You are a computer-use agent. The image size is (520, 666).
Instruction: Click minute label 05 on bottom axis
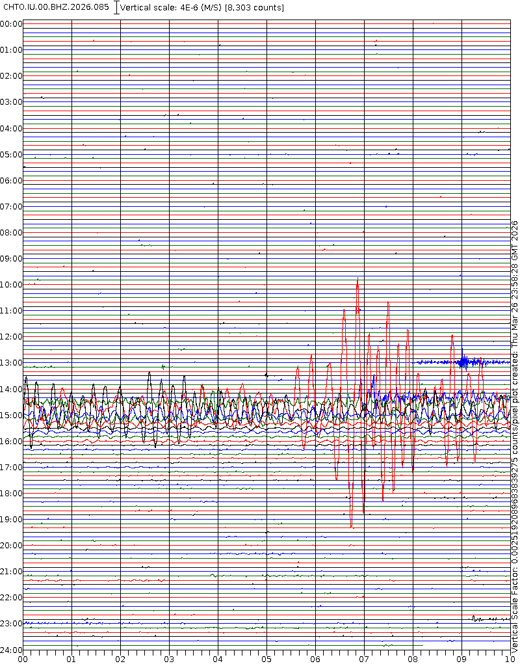tap(266, 659)
